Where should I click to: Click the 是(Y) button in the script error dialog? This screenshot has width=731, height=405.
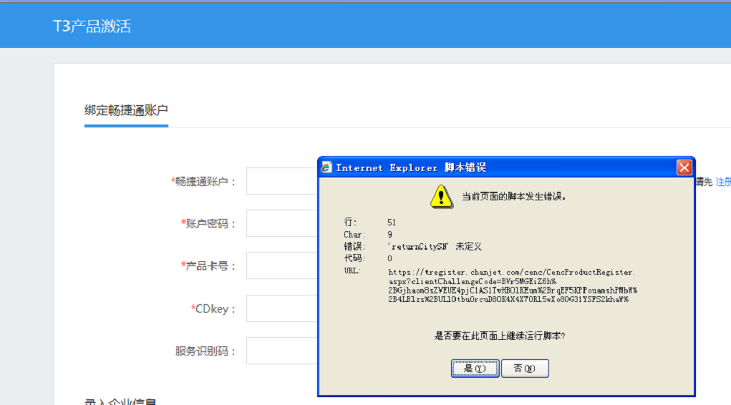pos(475,369)
